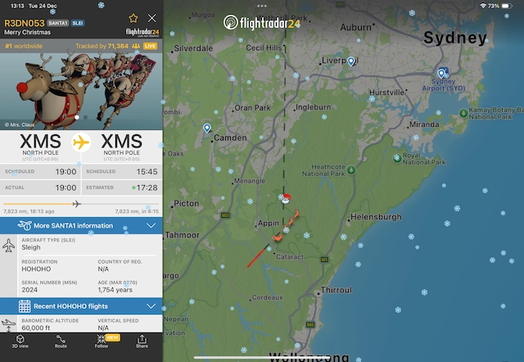Expand Recent HOHOHO flights section
Viewport: 524px width, 362px height.
click(x=81, y=306)
